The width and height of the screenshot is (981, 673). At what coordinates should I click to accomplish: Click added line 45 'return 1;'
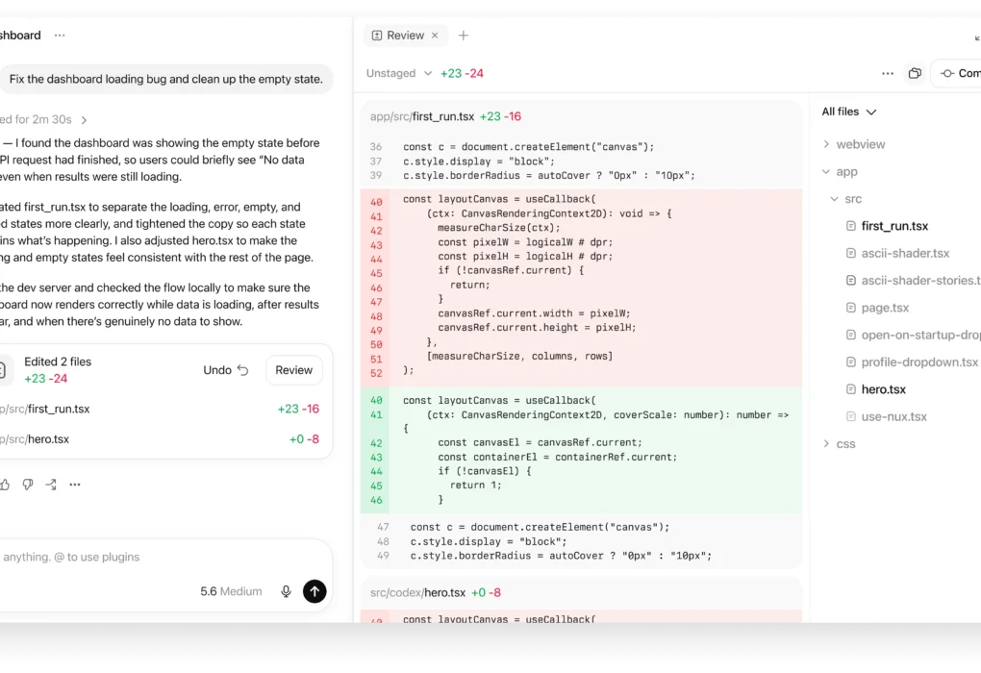pos(581,486)
